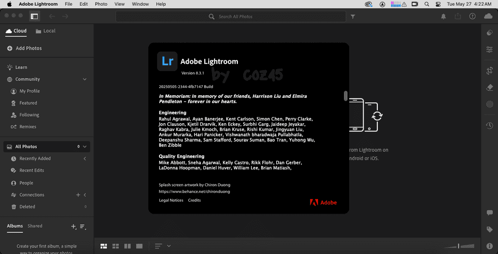Screen dimensions: 498x254
Task: Select the Crop and Rotate tool
Action: coord(489,71)
